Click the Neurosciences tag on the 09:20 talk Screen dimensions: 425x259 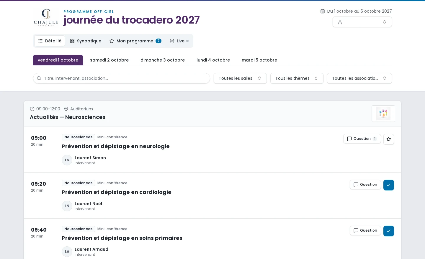[x=78, y=183]
